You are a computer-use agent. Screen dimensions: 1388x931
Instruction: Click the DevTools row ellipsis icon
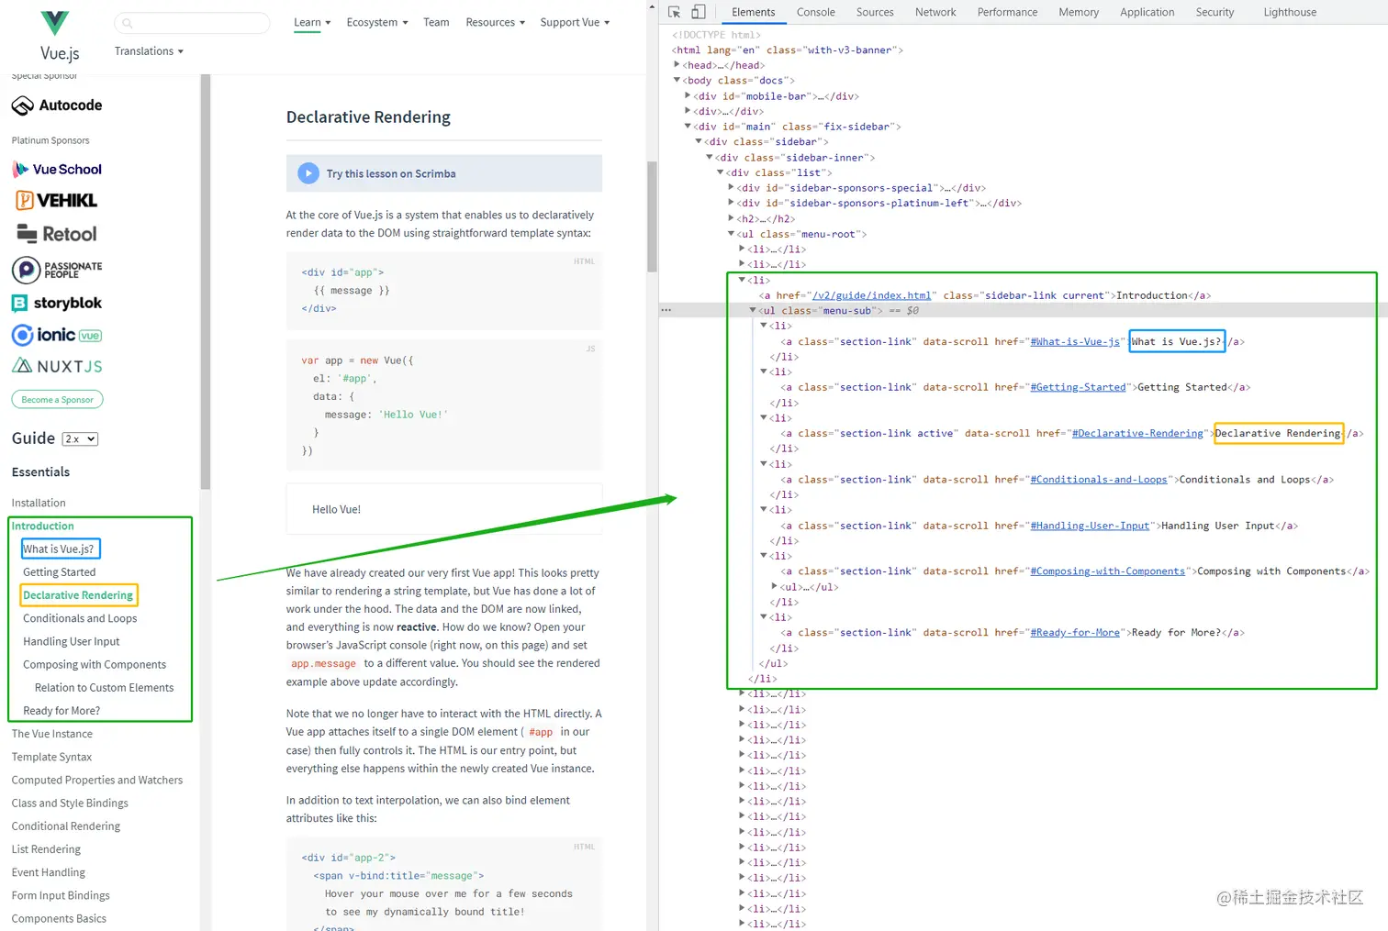666,310
